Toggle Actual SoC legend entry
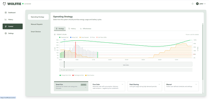Viewport: 209px width, 100px height. pos(74,37)
